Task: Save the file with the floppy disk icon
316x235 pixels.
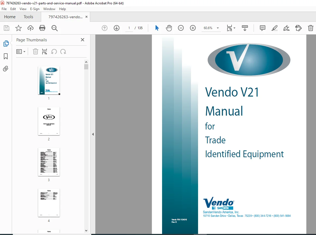Action: point(7,28)
